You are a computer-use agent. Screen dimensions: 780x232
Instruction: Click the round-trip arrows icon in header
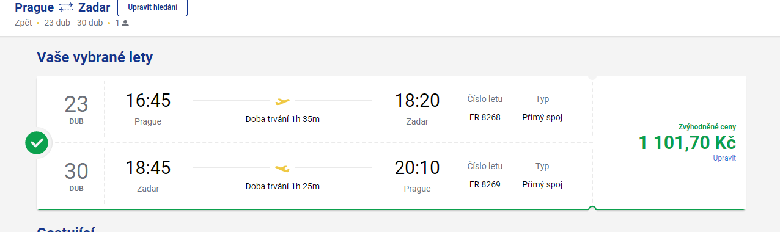(66, 9)
